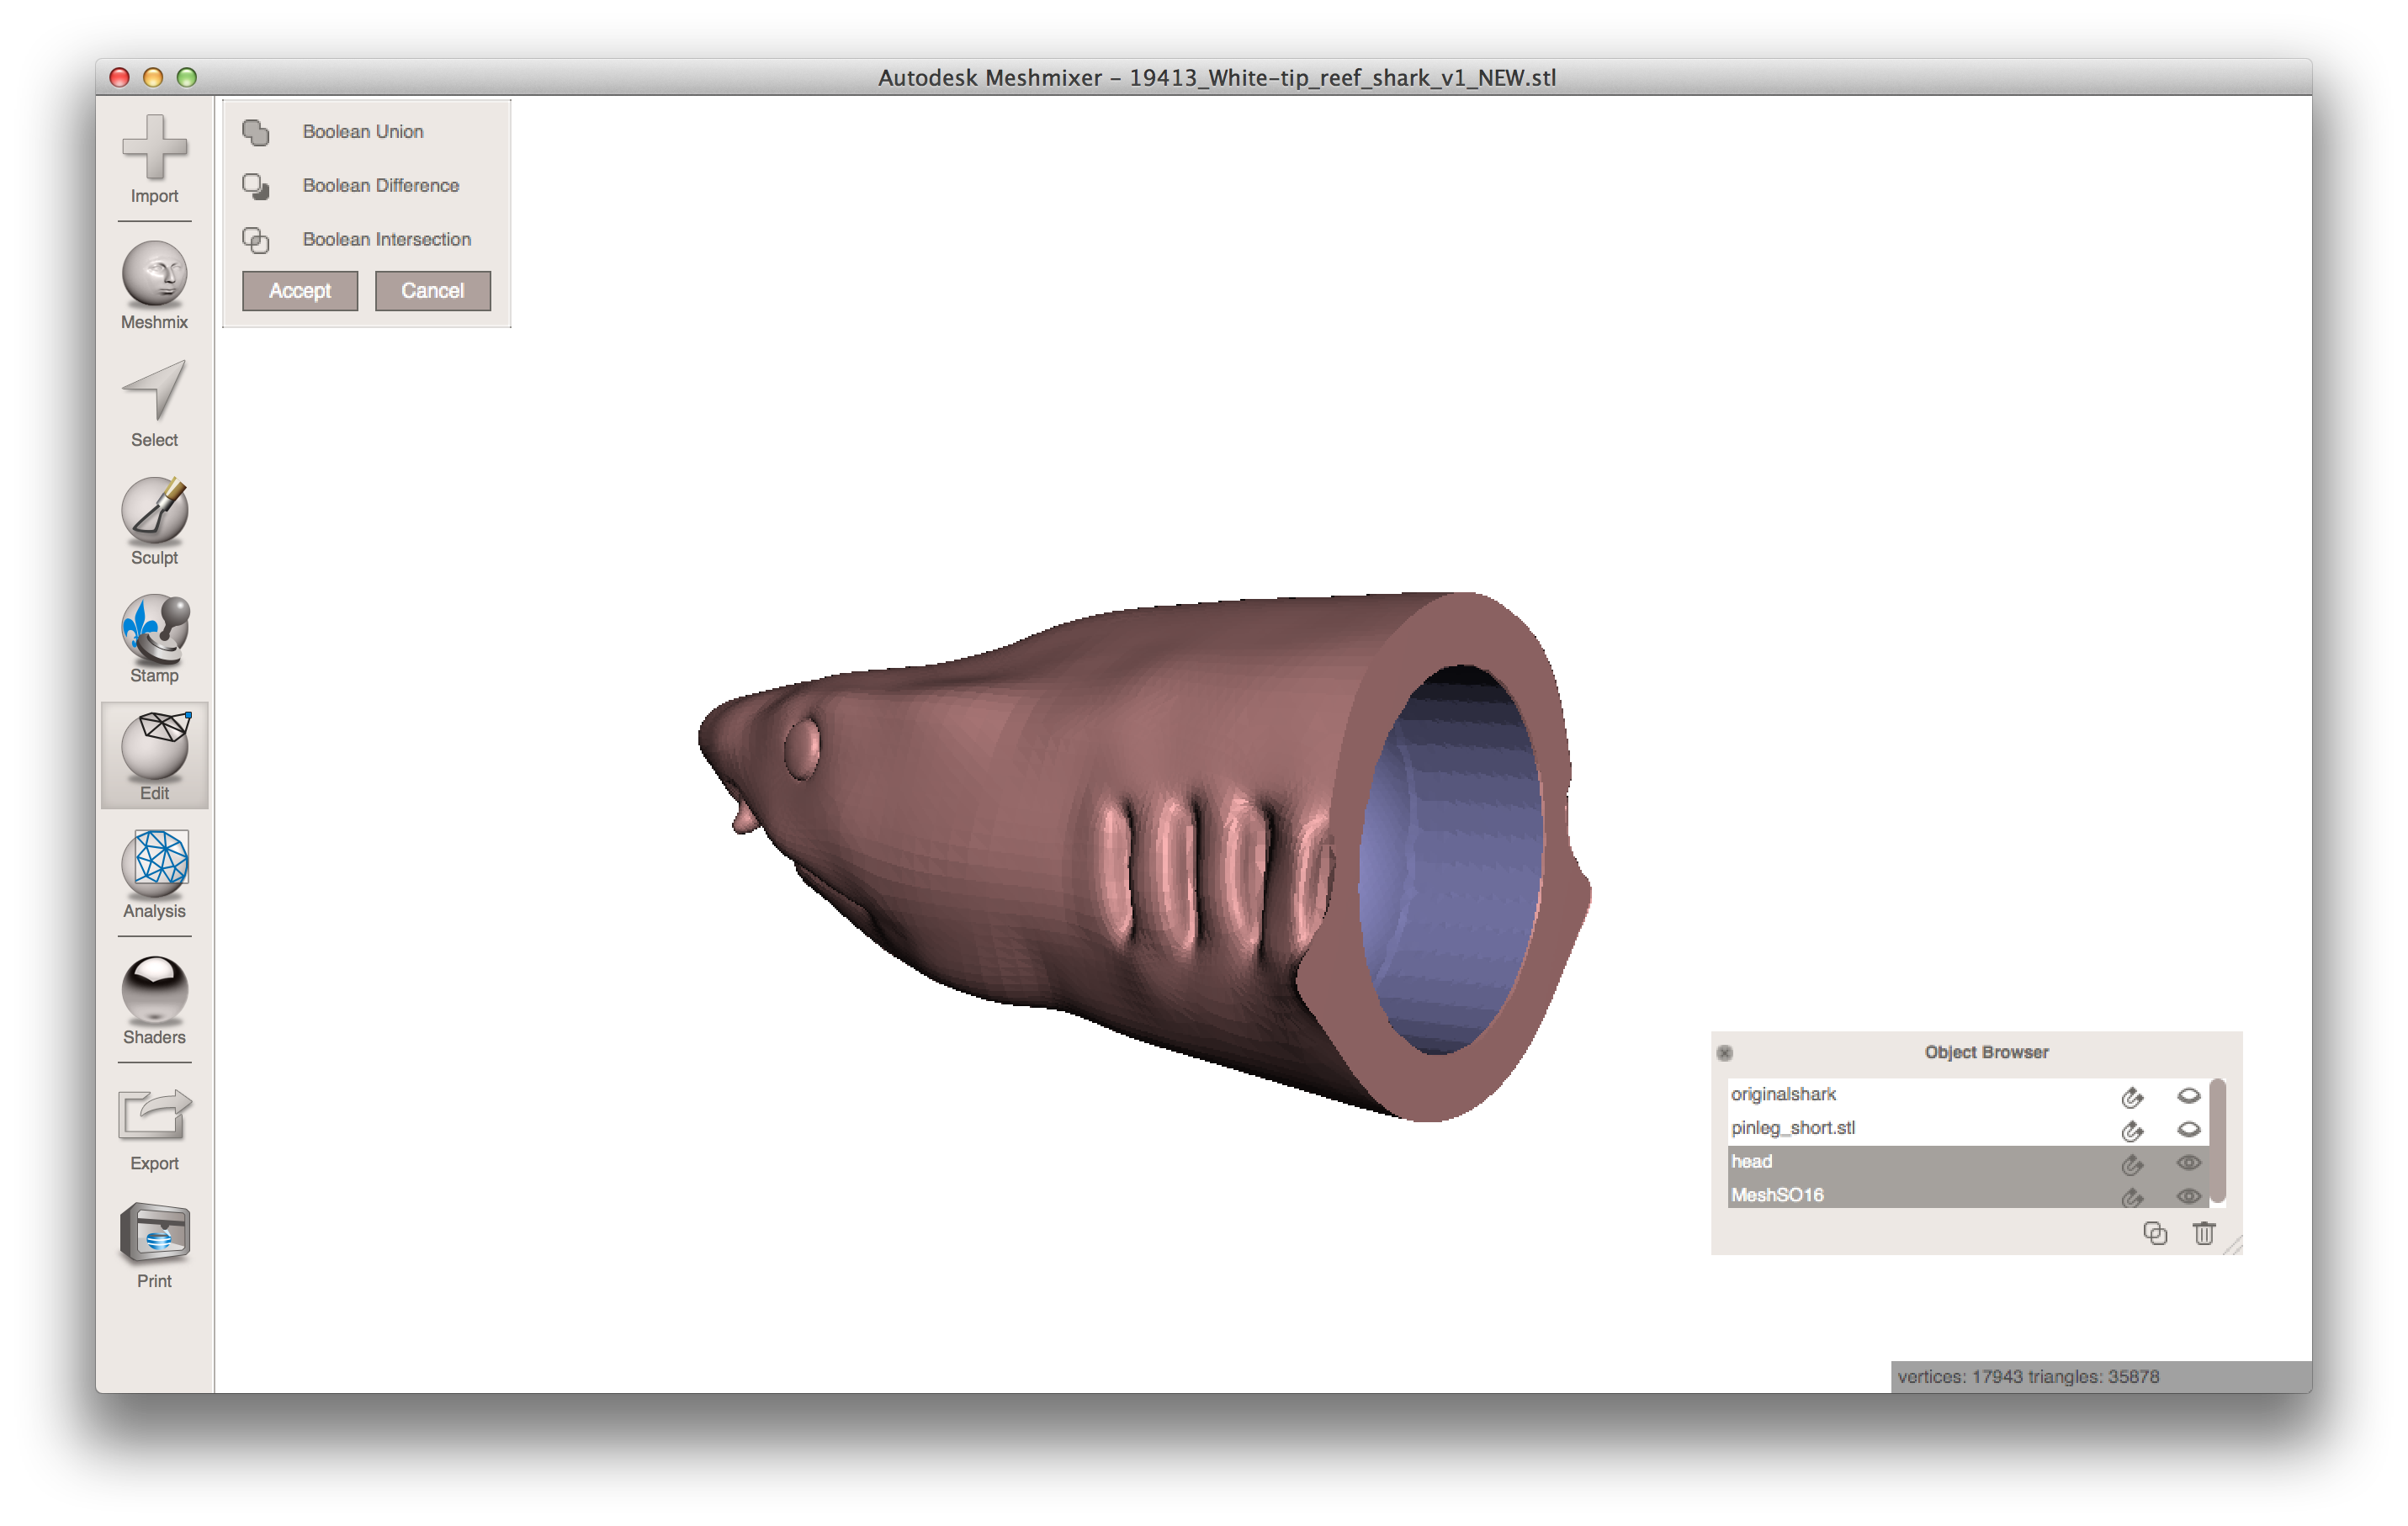Select the MeshSO16 object row
The height and width of the screenshot is (1526, 2408).
pos(1967,1195)
